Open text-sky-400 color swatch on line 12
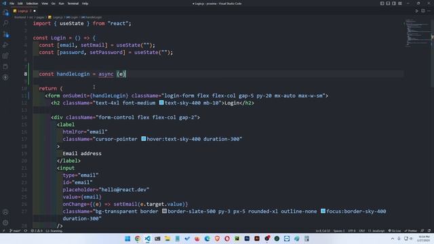Screen dimensions: 434x244 pyautogui.click(x=161, y=102)
